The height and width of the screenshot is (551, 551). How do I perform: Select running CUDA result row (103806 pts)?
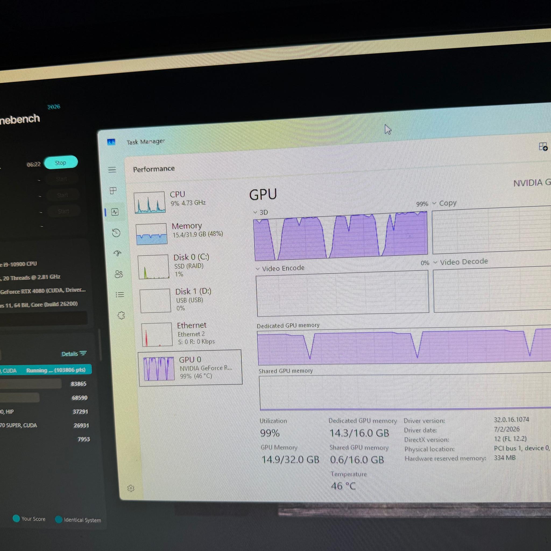point(46,370)
